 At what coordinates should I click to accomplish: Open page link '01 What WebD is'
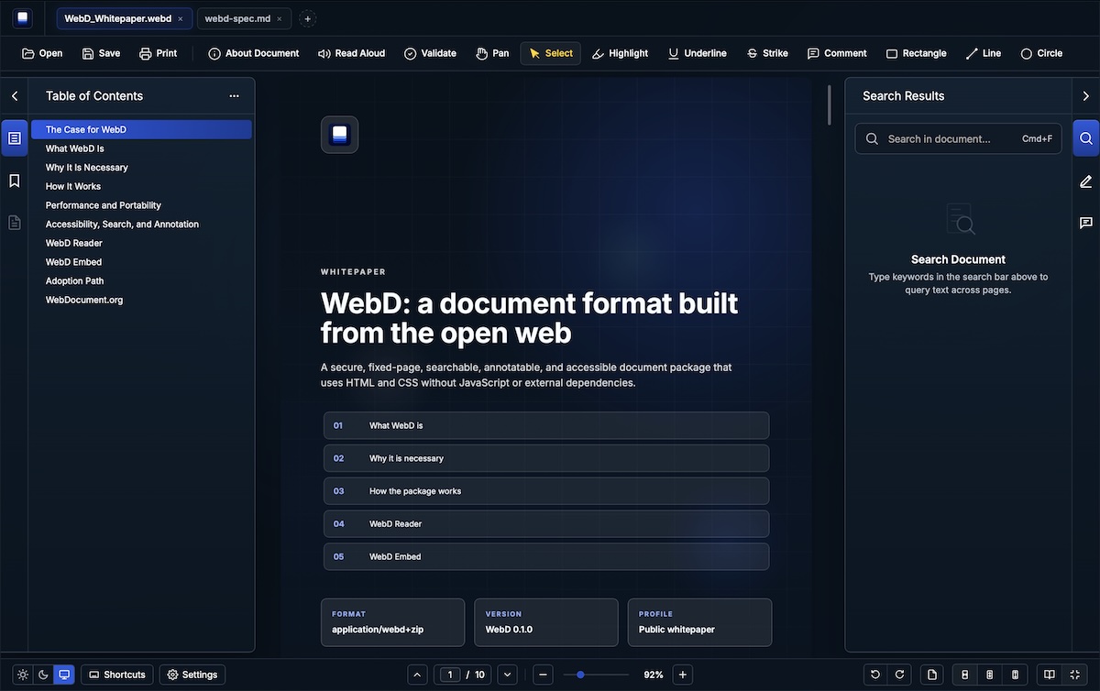pos(546,425)
